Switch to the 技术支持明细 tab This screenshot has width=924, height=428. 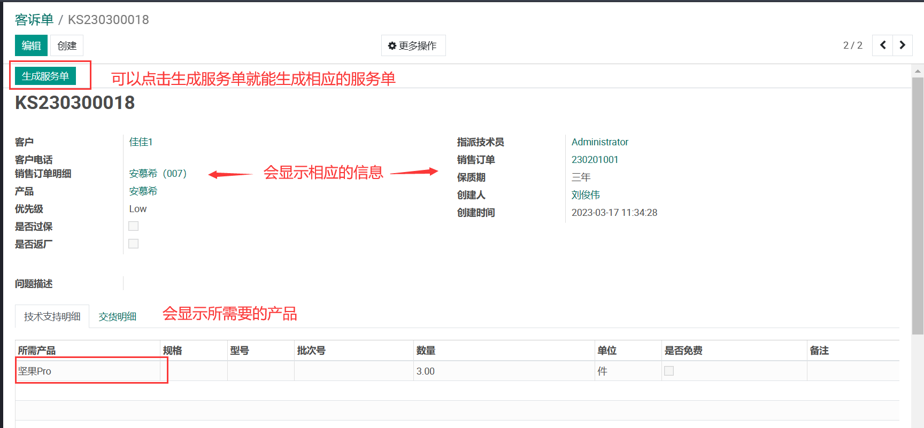click(x=52, y=316)
